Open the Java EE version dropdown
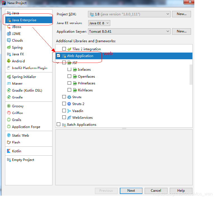Image resolution: width=215 pixels, height=199 pixels. 99,23
